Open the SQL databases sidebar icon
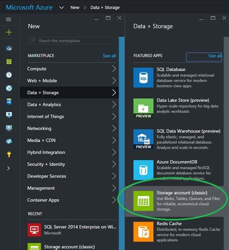This screenshot has height=250, width=229. click(x=9, y=102)
